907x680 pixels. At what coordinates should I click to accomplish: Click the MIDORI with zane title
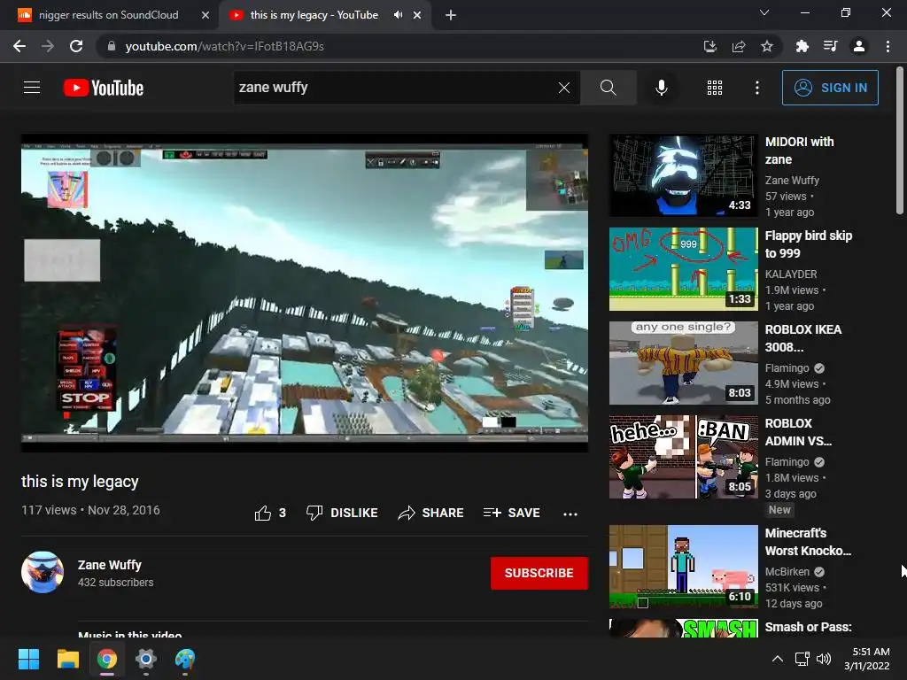800,151
